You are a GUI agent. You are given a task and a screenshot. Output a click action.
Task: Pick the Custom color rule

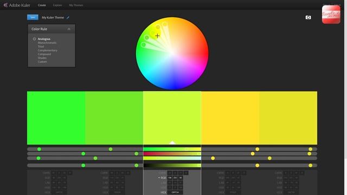point(42,61)
